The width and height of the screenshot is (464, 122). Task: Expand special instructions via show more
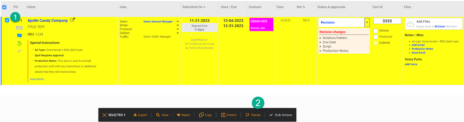click(x=38, y=79)
